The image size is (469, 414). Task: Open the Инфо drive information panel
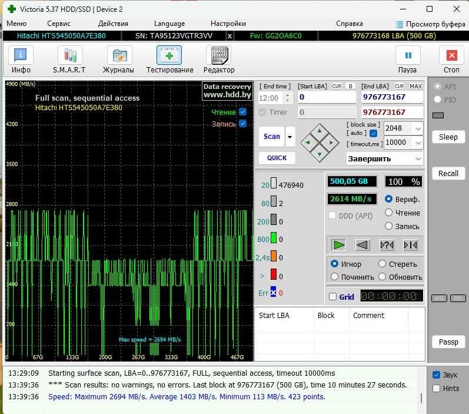coord(21,59)
